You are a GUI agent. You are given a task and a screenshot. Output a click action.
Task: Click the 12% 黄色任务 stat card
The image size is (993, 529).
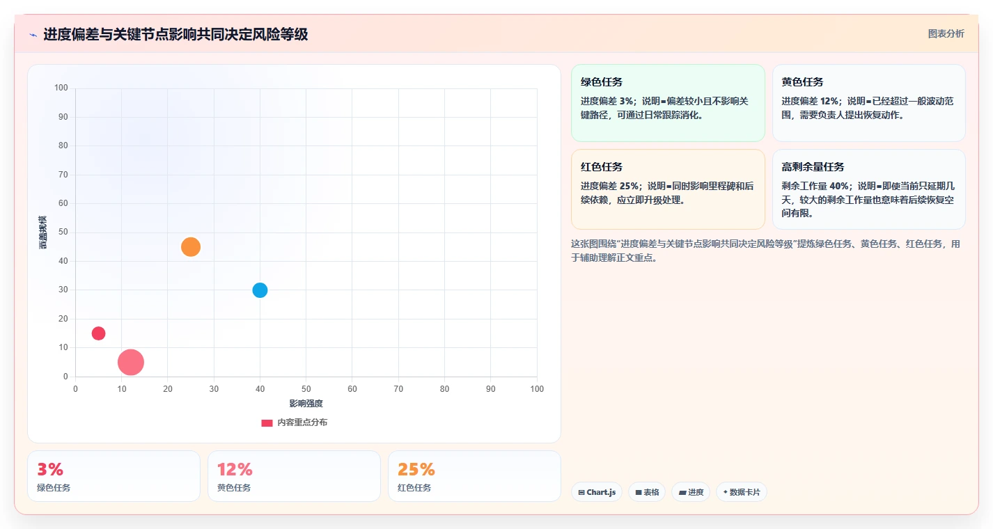(x=294, y=476)
